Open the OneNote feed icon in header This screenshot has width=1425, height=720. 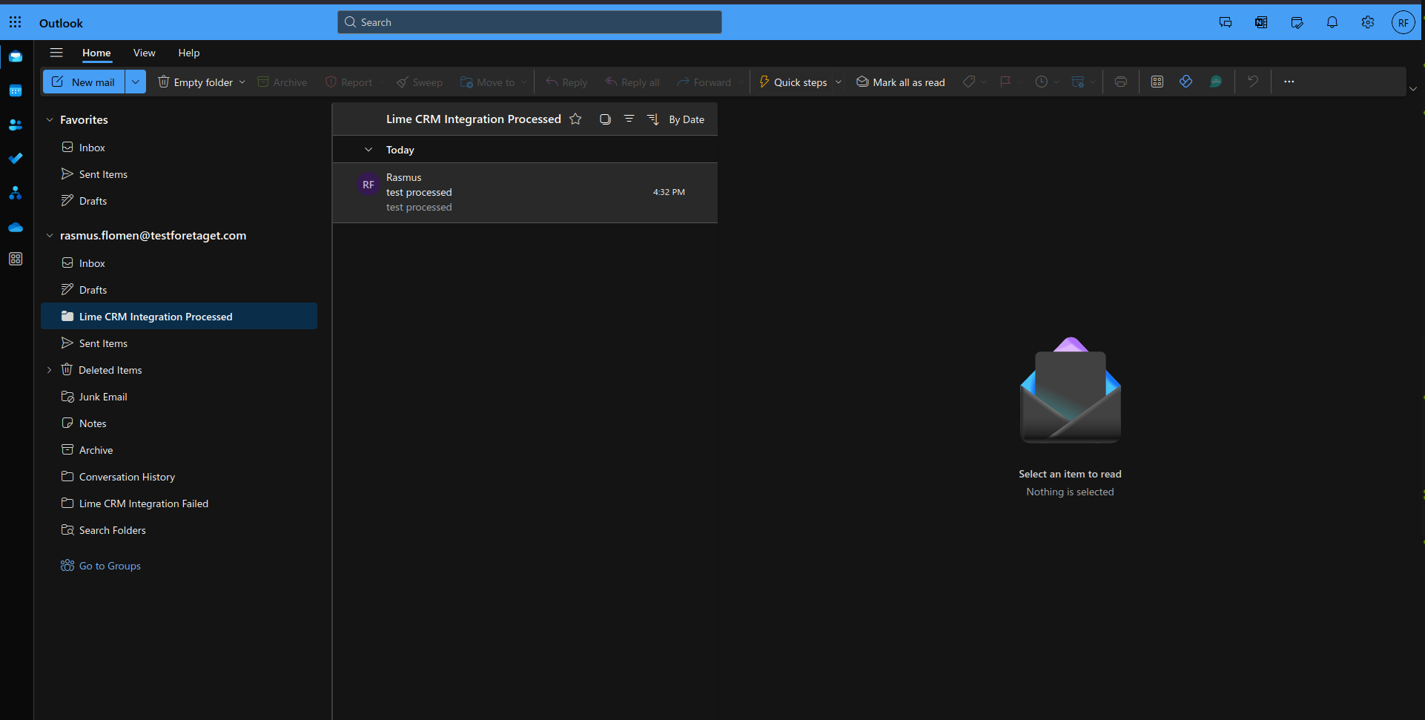click(x=1261, y=22)
